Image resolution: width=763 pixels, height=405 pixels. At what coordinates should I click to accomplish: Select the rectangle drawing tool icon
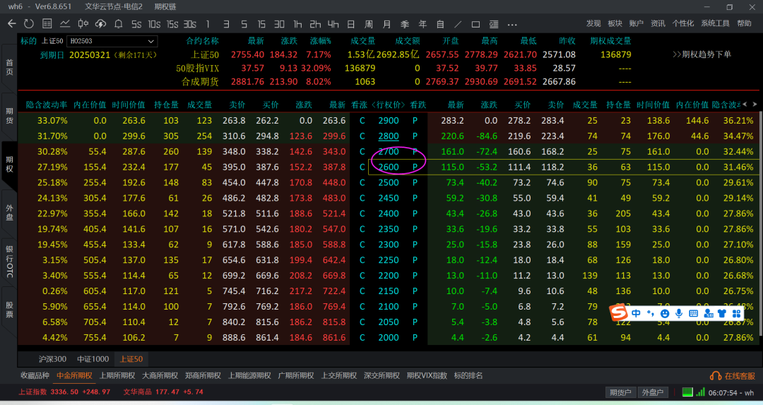(x=475, y=23)
